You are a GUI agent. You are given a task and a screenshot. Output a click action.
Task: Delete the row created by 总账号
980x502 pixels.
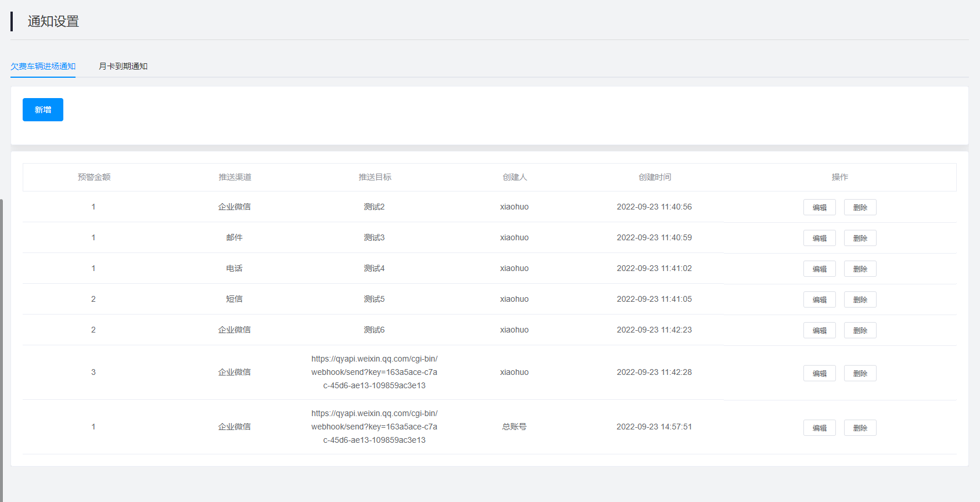(860, 428)
